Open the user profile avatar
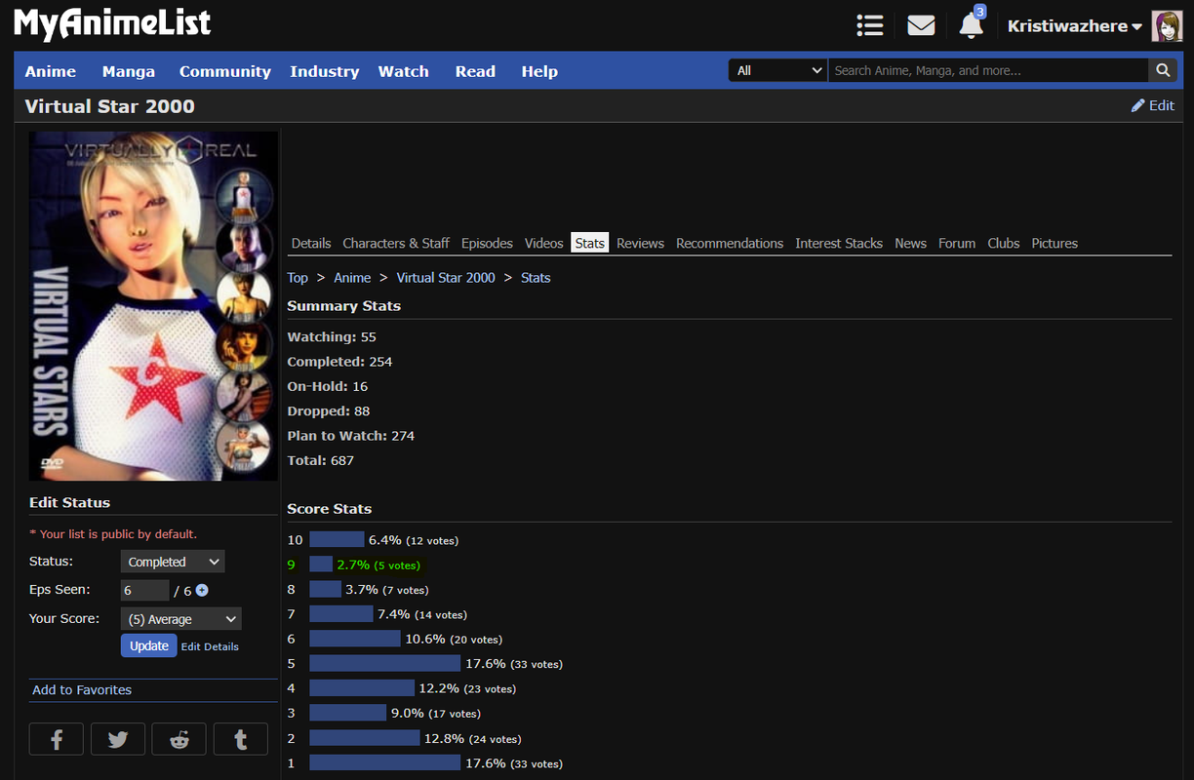The height and width of the screenshot is (780, 1194). click(1167, 26)
